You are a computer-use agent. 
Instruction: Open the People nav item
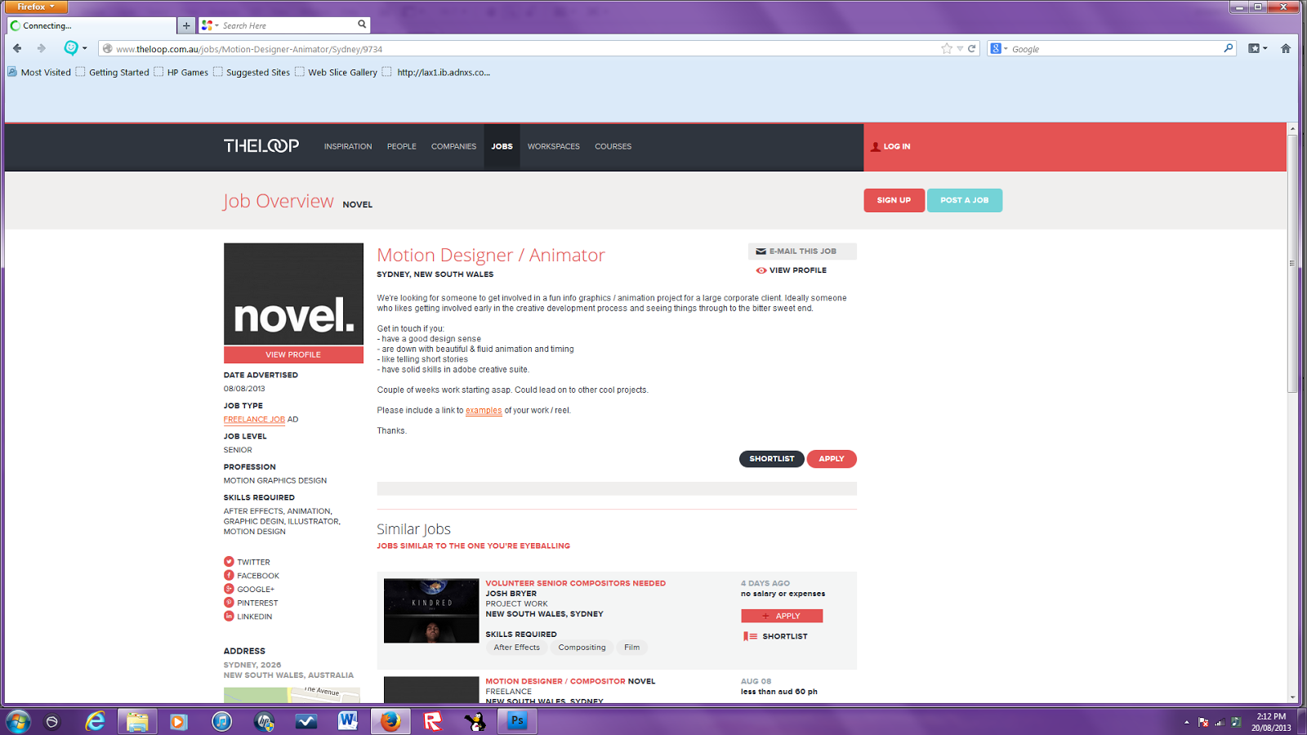[402, 147]
